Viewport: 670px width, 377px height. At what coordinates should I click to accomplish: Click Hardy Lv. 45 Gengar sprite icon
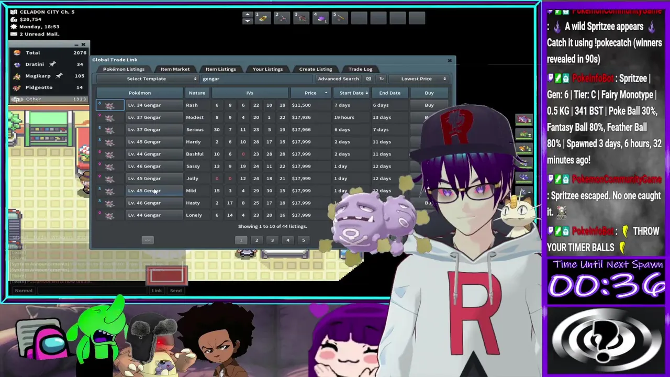[109, 142]
